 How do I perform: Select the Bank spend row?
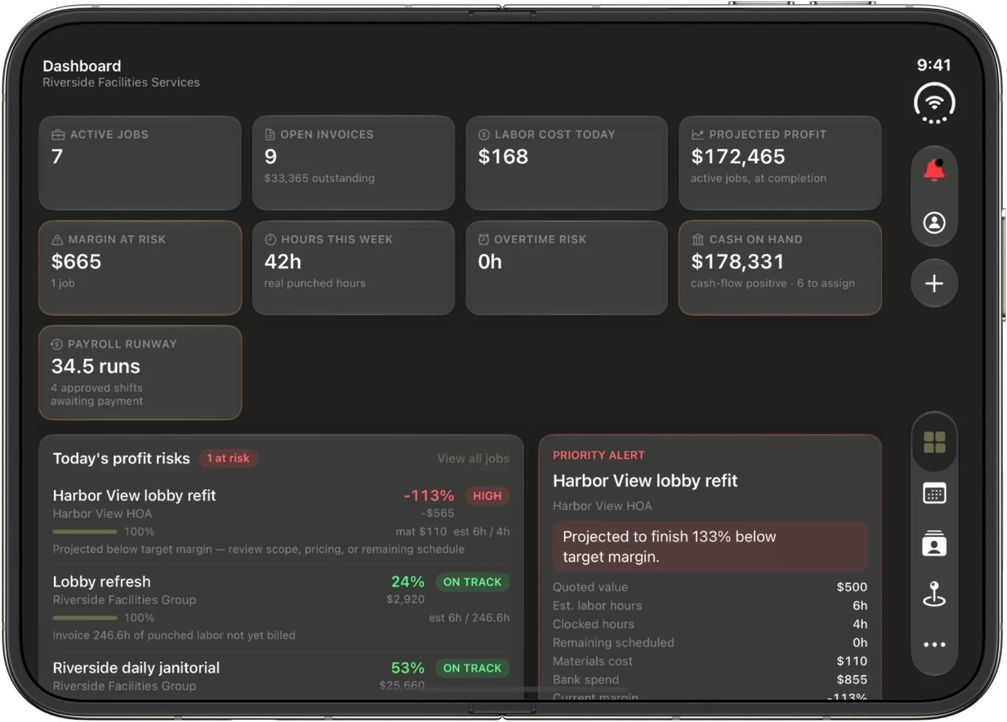coord(710,680)
